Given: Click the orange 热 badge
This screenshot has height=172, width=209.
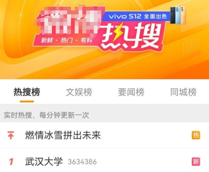Looking at the screenshot, I should coord(196,135).
